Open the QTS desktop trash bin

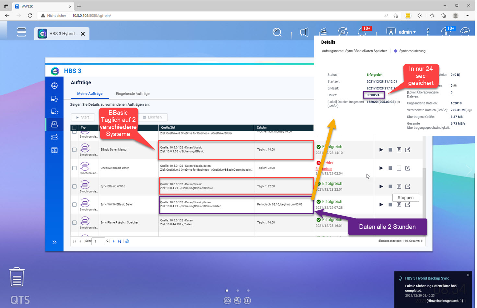pyautogui.click(x=17, y=277)
